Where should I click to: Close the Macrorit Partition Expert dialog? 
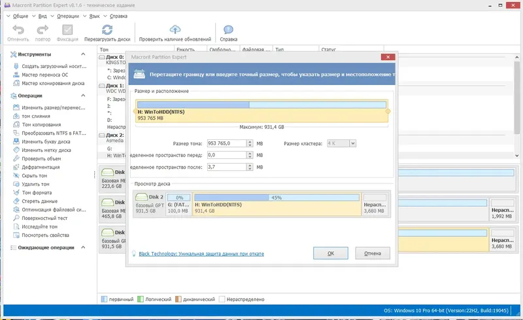388,57
